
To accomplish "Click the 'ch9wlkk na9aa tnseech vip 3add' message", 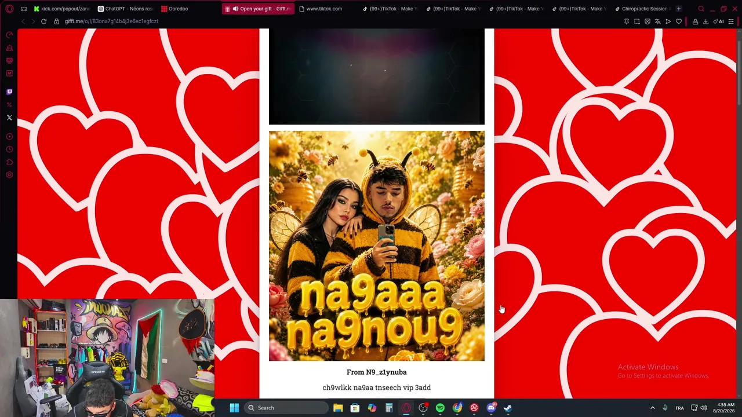I will (377, 387).
